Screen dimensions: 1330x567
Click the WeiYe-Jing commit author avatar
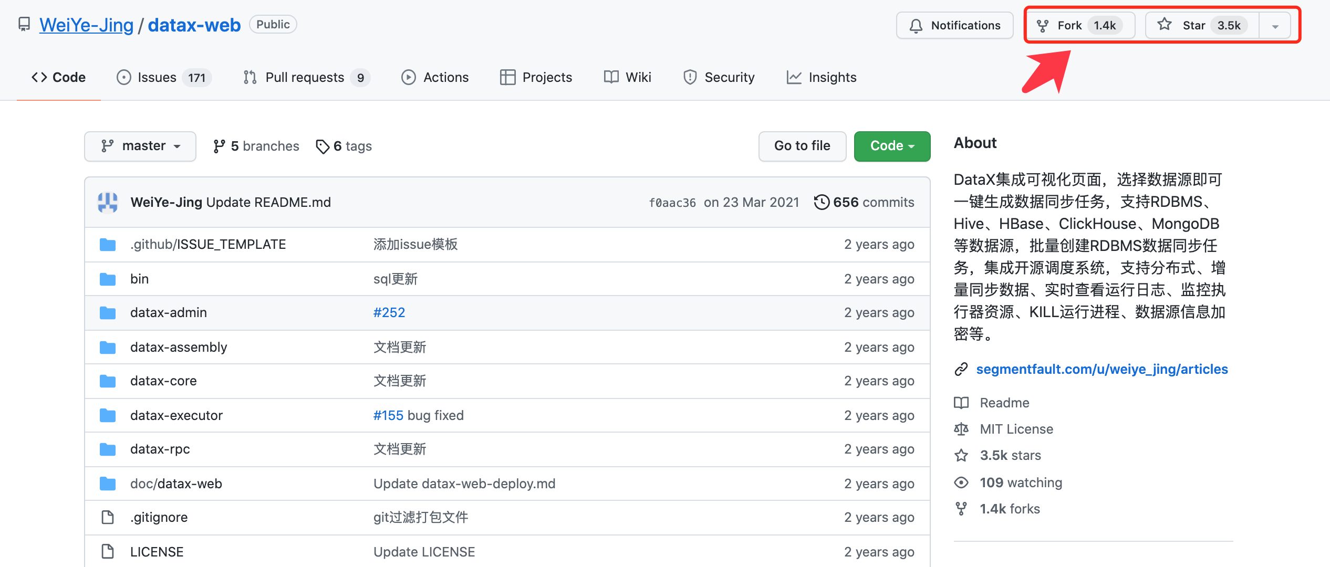click(108, 202)
